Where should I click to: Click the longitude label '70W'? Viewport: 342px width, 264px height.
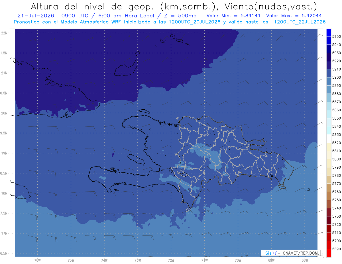coord(238,260)
